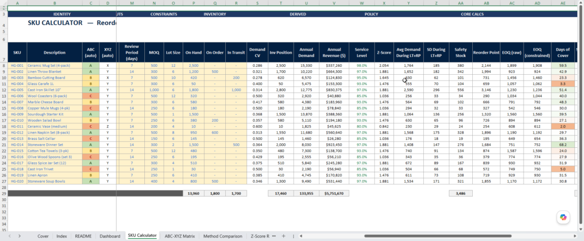Select the Cast Iron Skillet 10" cell
Image resolution: width=584 pixels, height=241 pixels.
click(54, 90)
